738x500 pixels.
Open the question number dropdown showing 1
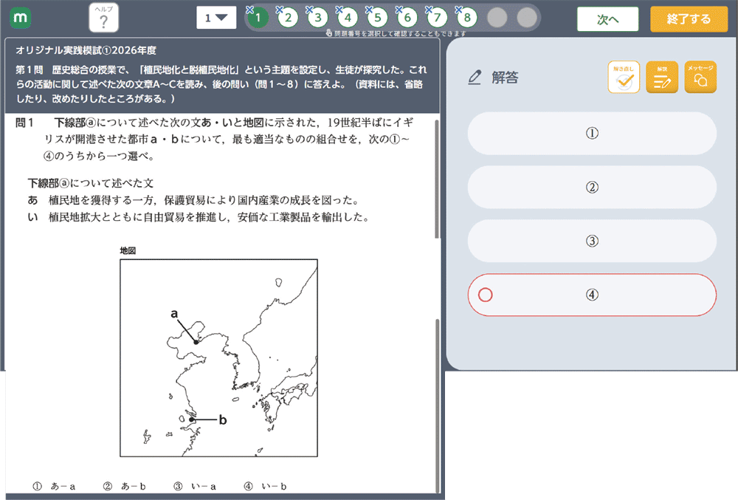(x=216, y=18)
